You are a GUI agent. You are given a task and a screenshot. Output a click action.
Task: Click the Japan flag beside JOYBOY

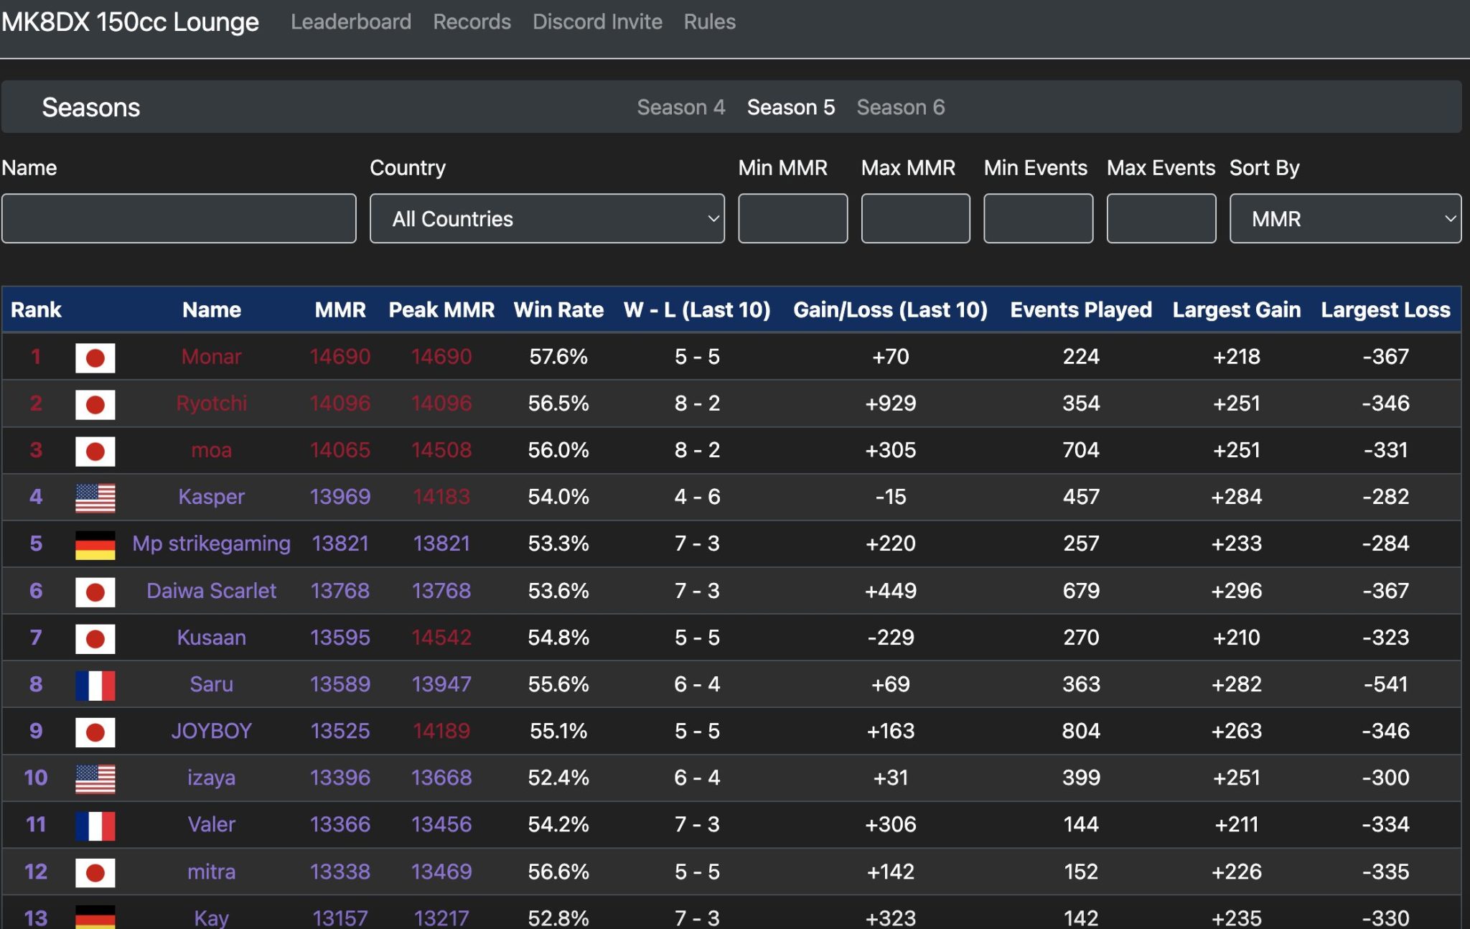click(x=95, y=732)
